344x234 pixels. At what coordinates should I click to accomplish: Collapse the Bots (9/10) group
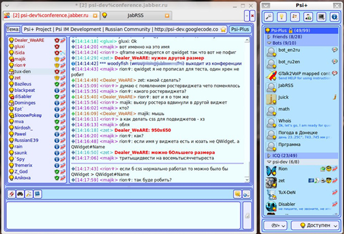269,43
